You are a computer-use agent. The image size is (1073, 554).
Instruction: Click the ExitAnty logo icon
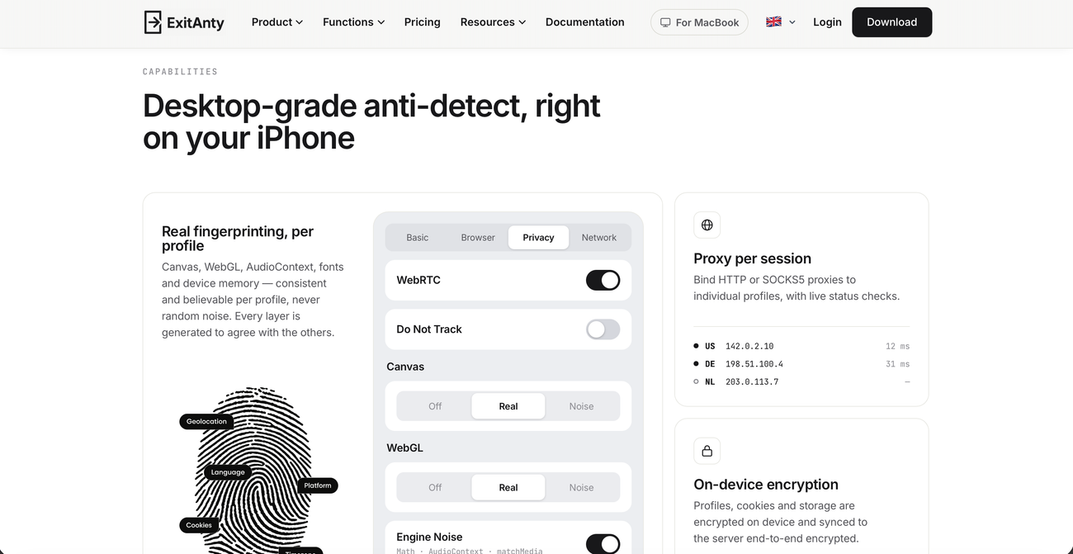click(153, 22)
